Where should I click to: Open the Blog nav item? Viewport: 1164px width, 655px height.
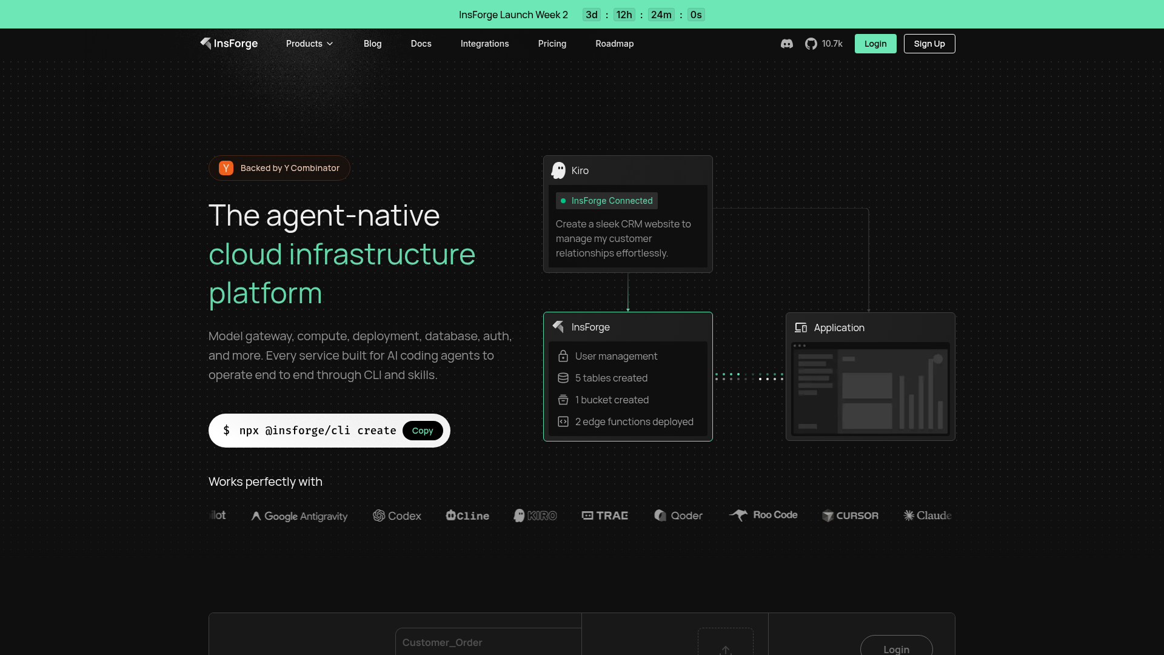pos(373,44)
